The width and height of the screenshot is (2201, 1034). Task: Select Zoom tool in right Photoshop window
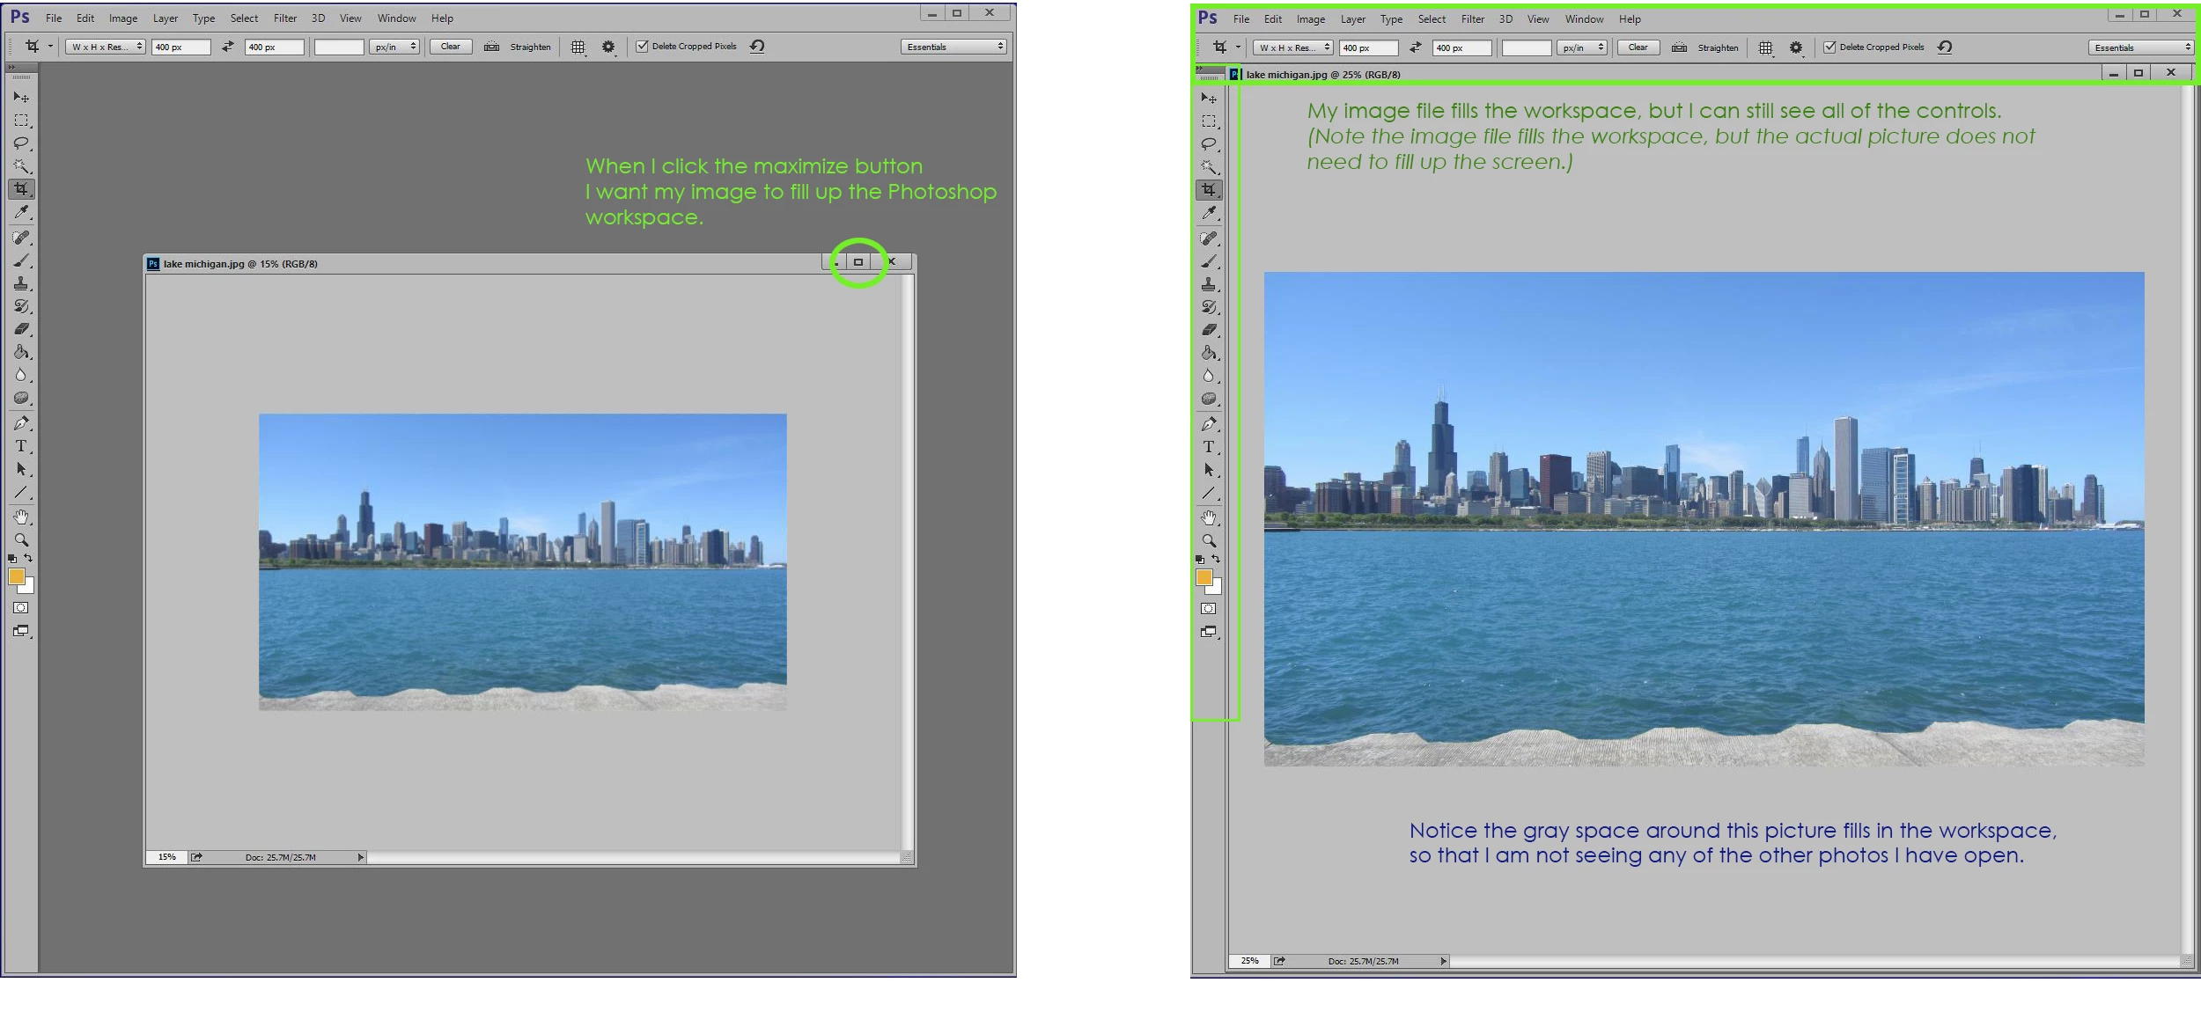(1209, 541)
